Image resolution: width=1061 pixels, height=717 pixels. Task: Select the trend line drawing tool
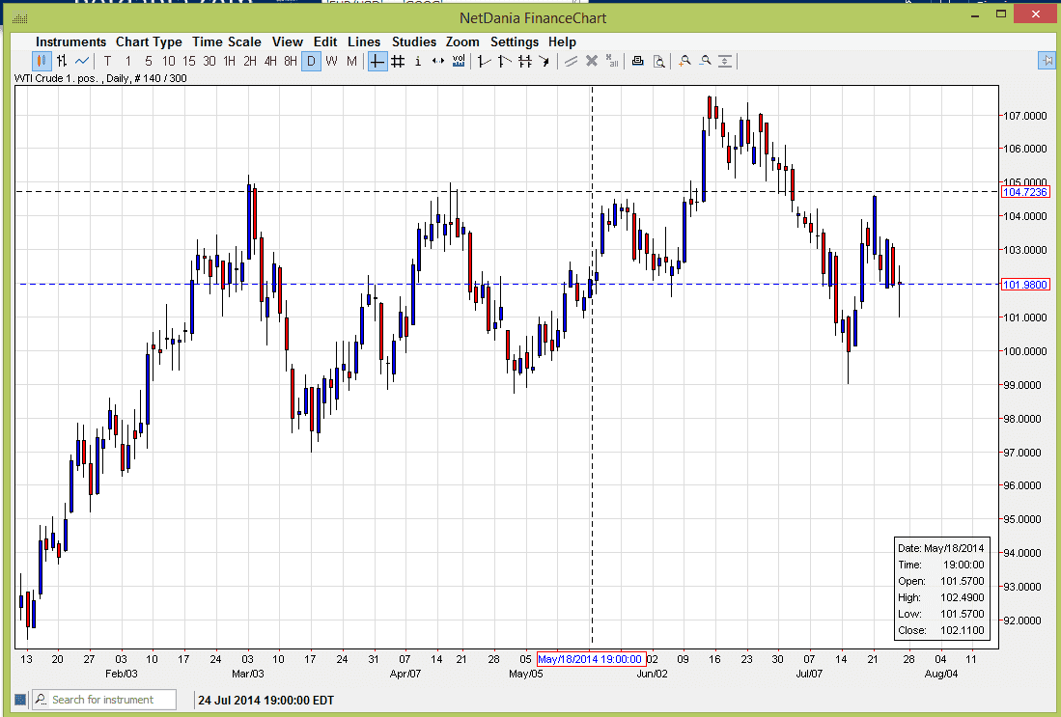click(x=482, y=60)
